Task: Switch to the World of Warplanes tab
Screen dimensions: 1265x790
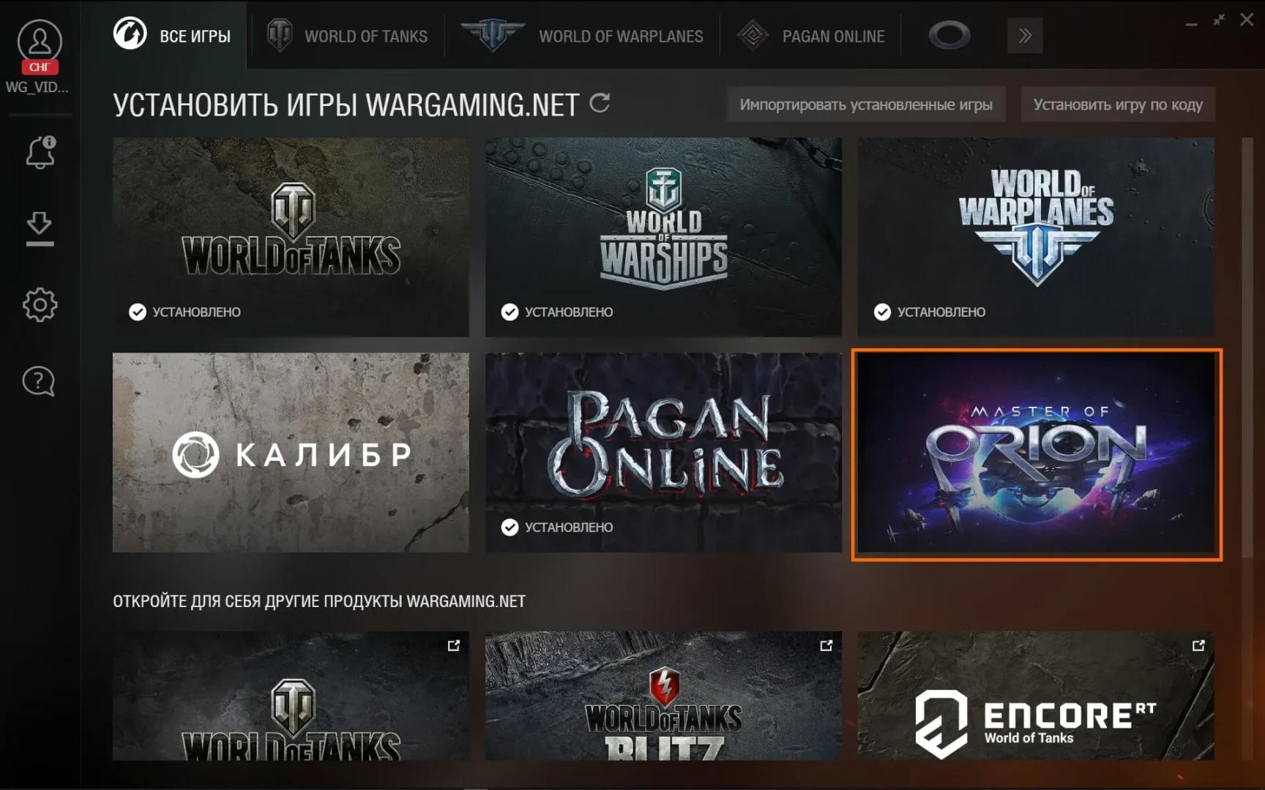Action: coord(583,36)
